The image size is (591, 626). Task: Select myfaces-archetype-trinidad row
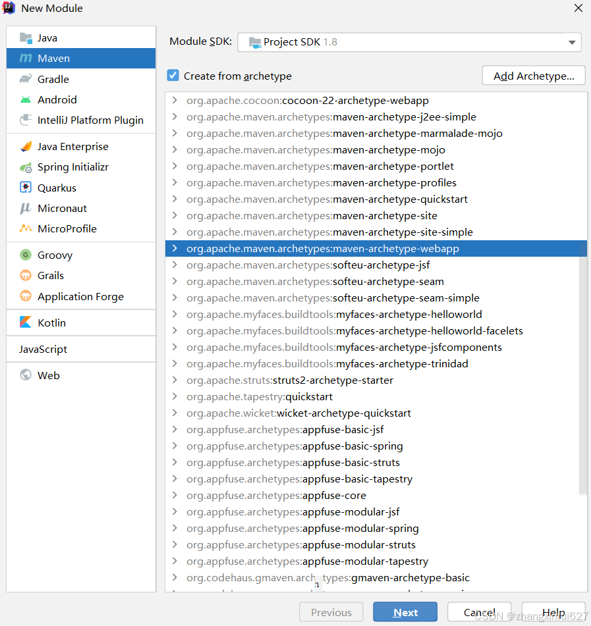coord(376,364)
